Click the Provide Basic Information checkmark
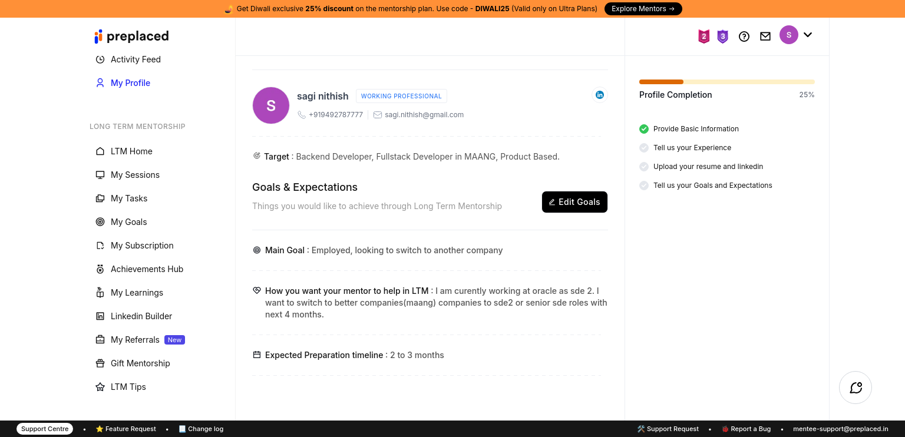The image size is (905, 437). pos(644,129)
